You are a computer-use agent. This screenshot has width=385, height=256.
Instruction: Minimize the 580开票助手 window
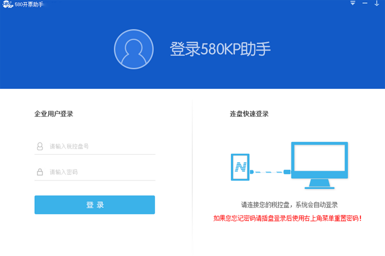point(365,3)
